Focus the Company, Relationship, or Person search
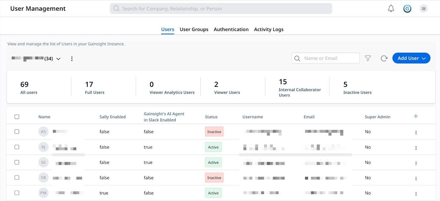Image resolution: width=440 pixels, height=201 pixels. (221, 9)
